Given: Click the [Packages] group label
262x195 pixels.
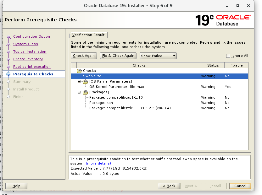Looking at the screenshot, I should click(x=99, y=92).
